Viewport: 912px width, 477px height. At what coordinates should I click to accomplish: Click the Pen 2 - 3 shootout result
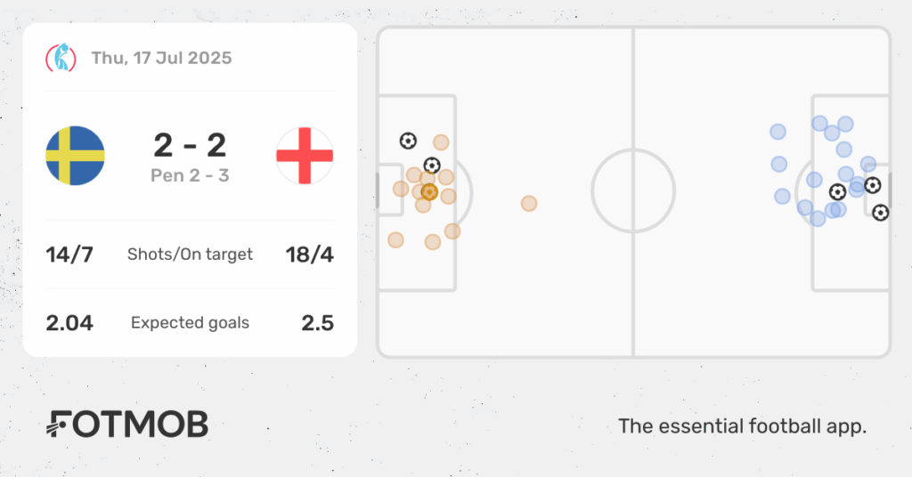click(x=190, y=175)
